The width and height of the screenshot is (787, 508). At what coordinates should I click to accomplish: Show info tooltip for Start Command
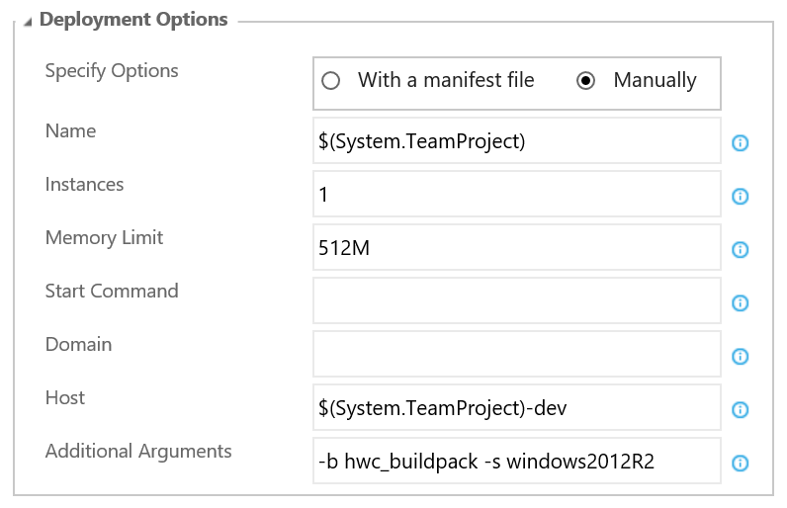click(741, 302)
